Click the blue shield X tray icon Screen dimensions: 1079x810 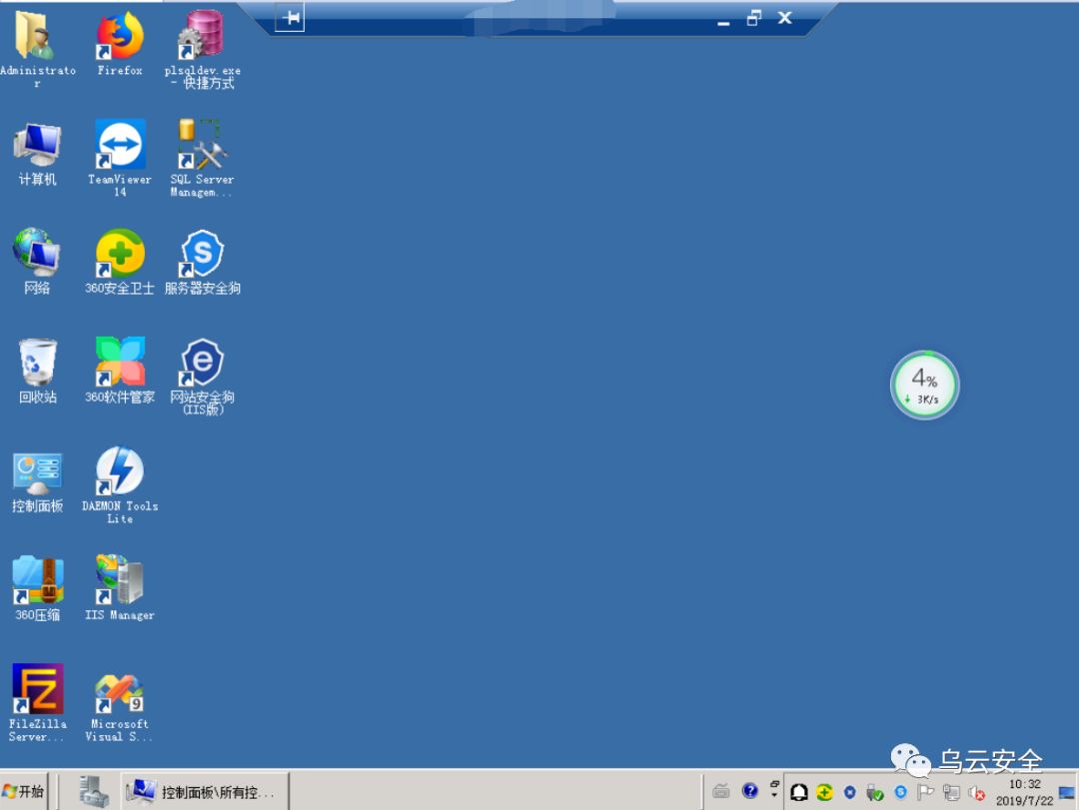tap(850, 793)
